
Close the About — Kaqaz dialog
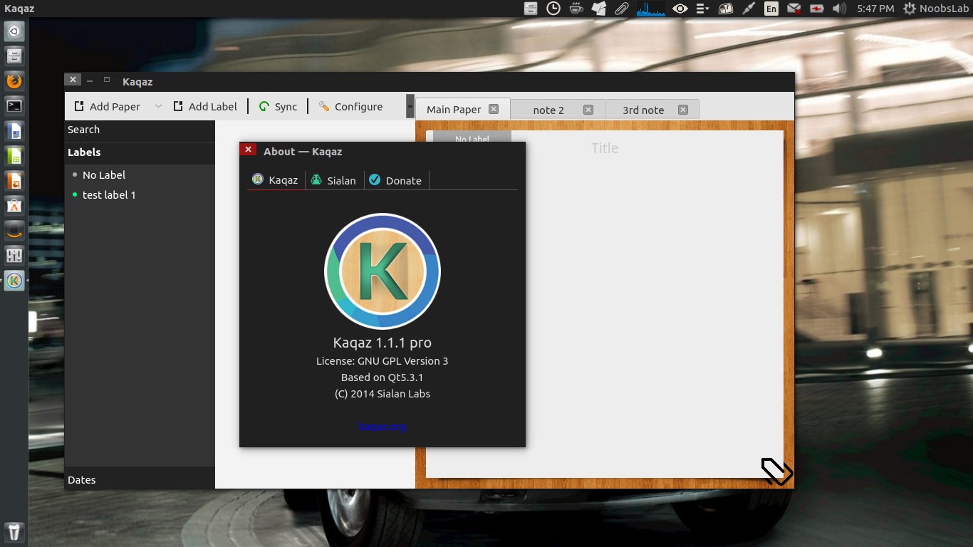click(248, 150)
